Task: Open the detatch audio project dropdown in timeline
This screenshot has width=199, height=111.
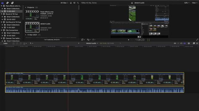Action: tap(92, 43)
